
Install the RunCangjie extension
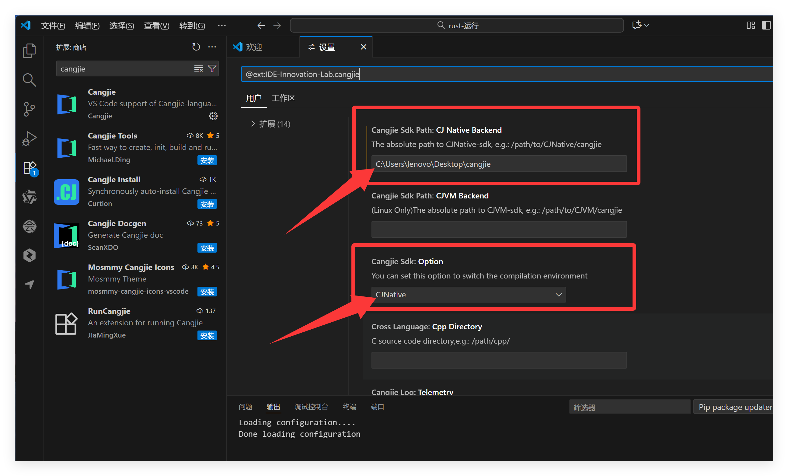pos(207,335)
